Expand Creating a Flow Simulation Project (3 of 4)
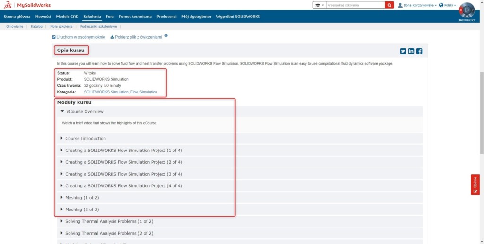The image size is (484, 244). click(x=240, y=174)
